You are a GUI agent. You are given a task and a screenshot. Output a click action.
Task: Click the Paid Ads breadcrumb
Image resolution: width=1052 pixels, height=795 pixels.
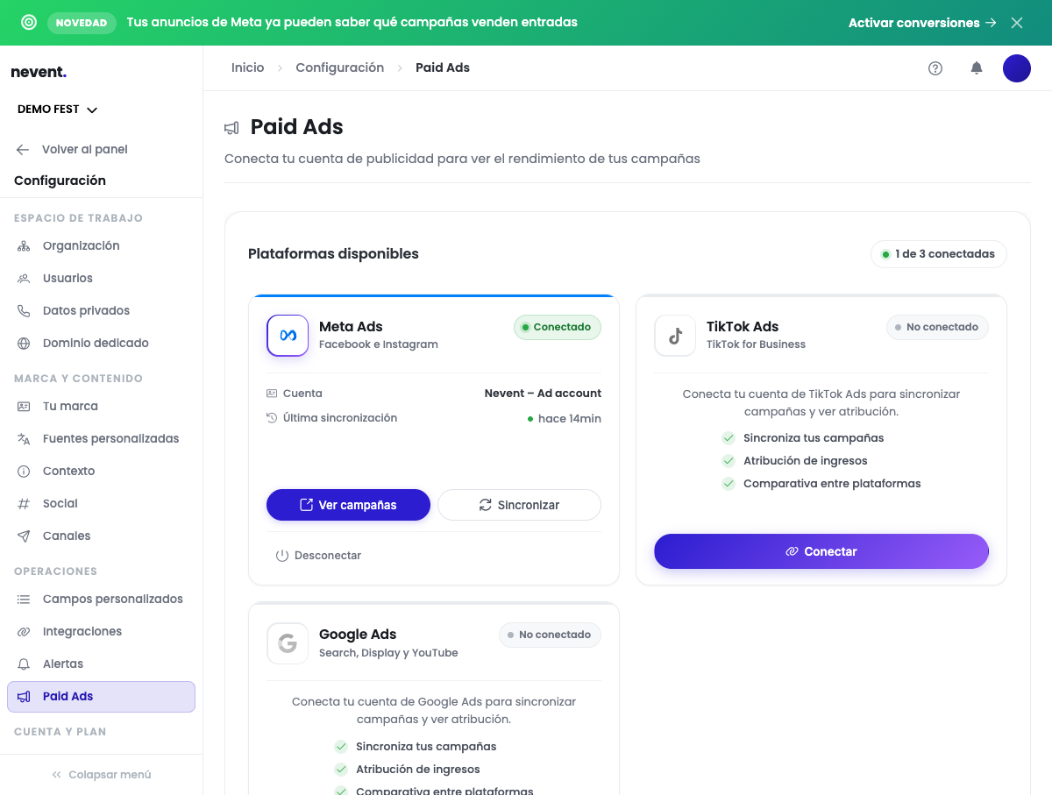click(443, 68)
